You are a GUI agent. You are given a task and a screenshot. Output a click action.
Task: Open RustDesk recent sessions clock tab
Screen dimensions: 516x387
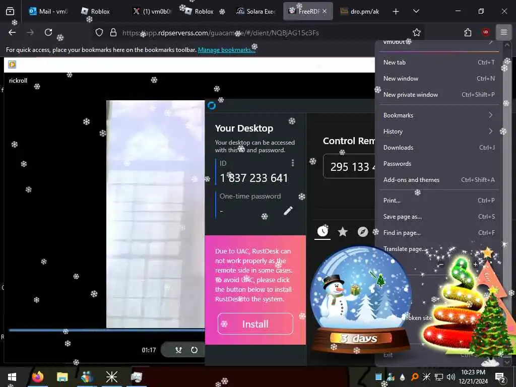click(322, 231)
